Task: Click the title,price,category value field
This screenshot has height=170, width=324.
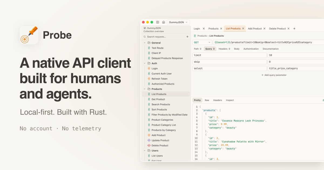Action: pyautogui.click(x=296, y=68)
